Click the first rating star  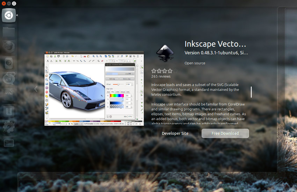[x=154, y=71]
